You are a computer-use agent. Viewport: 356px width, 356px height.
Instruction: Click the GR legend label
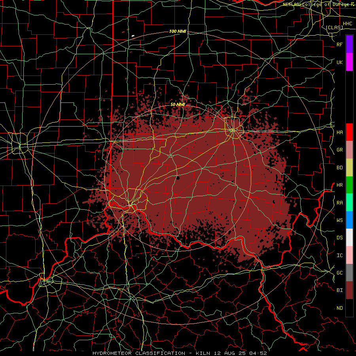340,150
